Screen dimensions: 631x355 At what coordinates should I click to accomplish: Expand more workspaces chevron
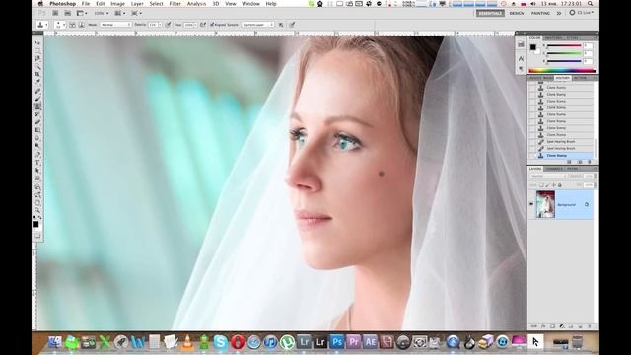[559, 13]
